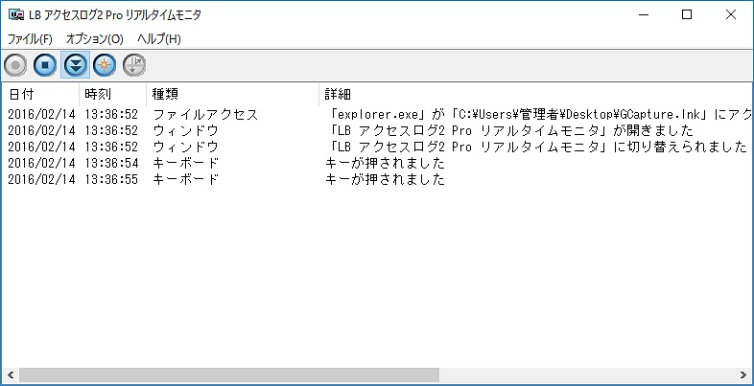
Task: Open the ヘルプ(H) menu
Action: tap(159, 39)
